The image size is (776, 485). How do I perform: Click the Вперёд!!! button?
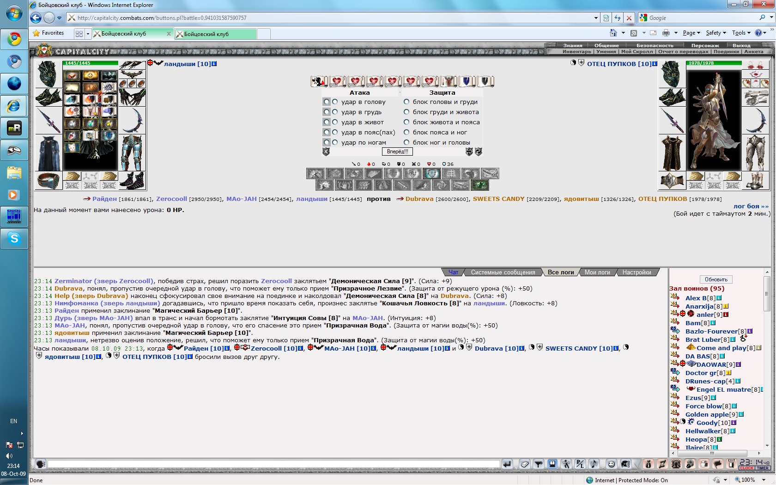click(397, 152)
